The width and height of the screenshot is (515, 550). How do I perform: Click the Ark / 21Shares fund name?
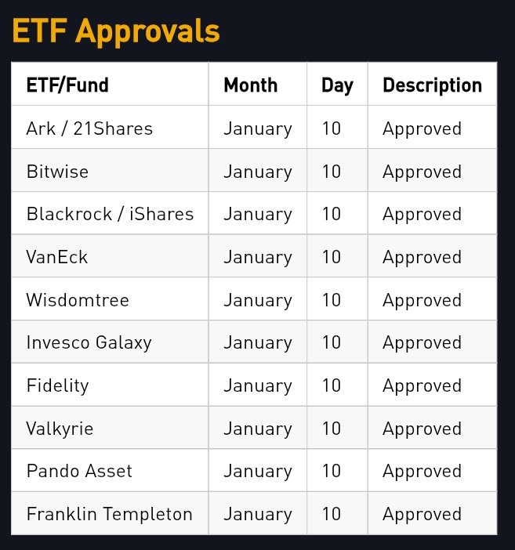coord(89,128)
